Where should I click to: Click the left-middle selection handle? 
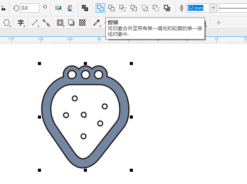(x=39, y=117)
